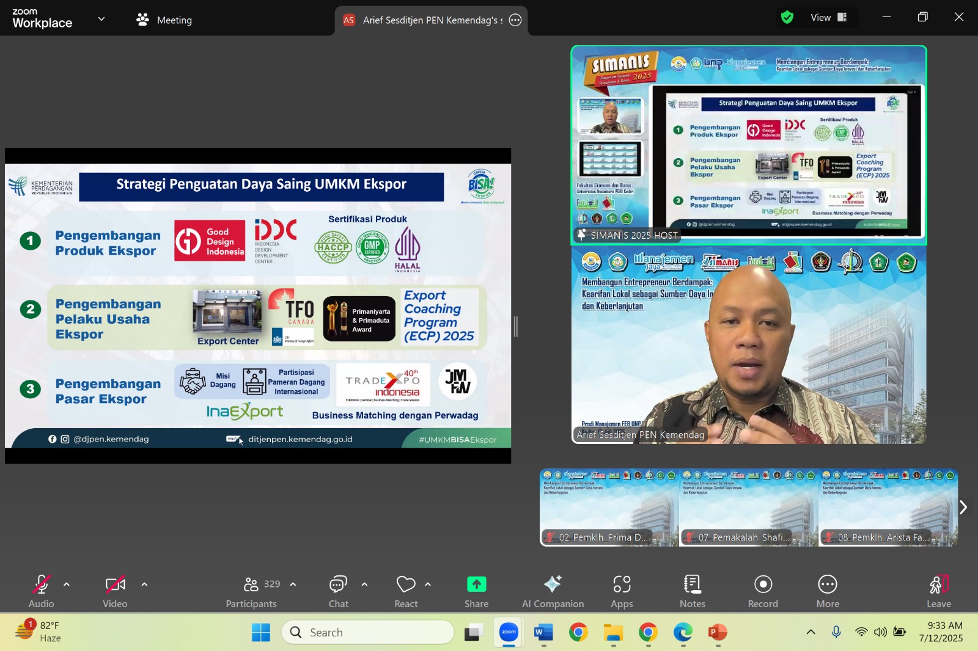This screenshot has width=978, height=651.
Task: Click the panel divider handle
Action: coord(516,327)
